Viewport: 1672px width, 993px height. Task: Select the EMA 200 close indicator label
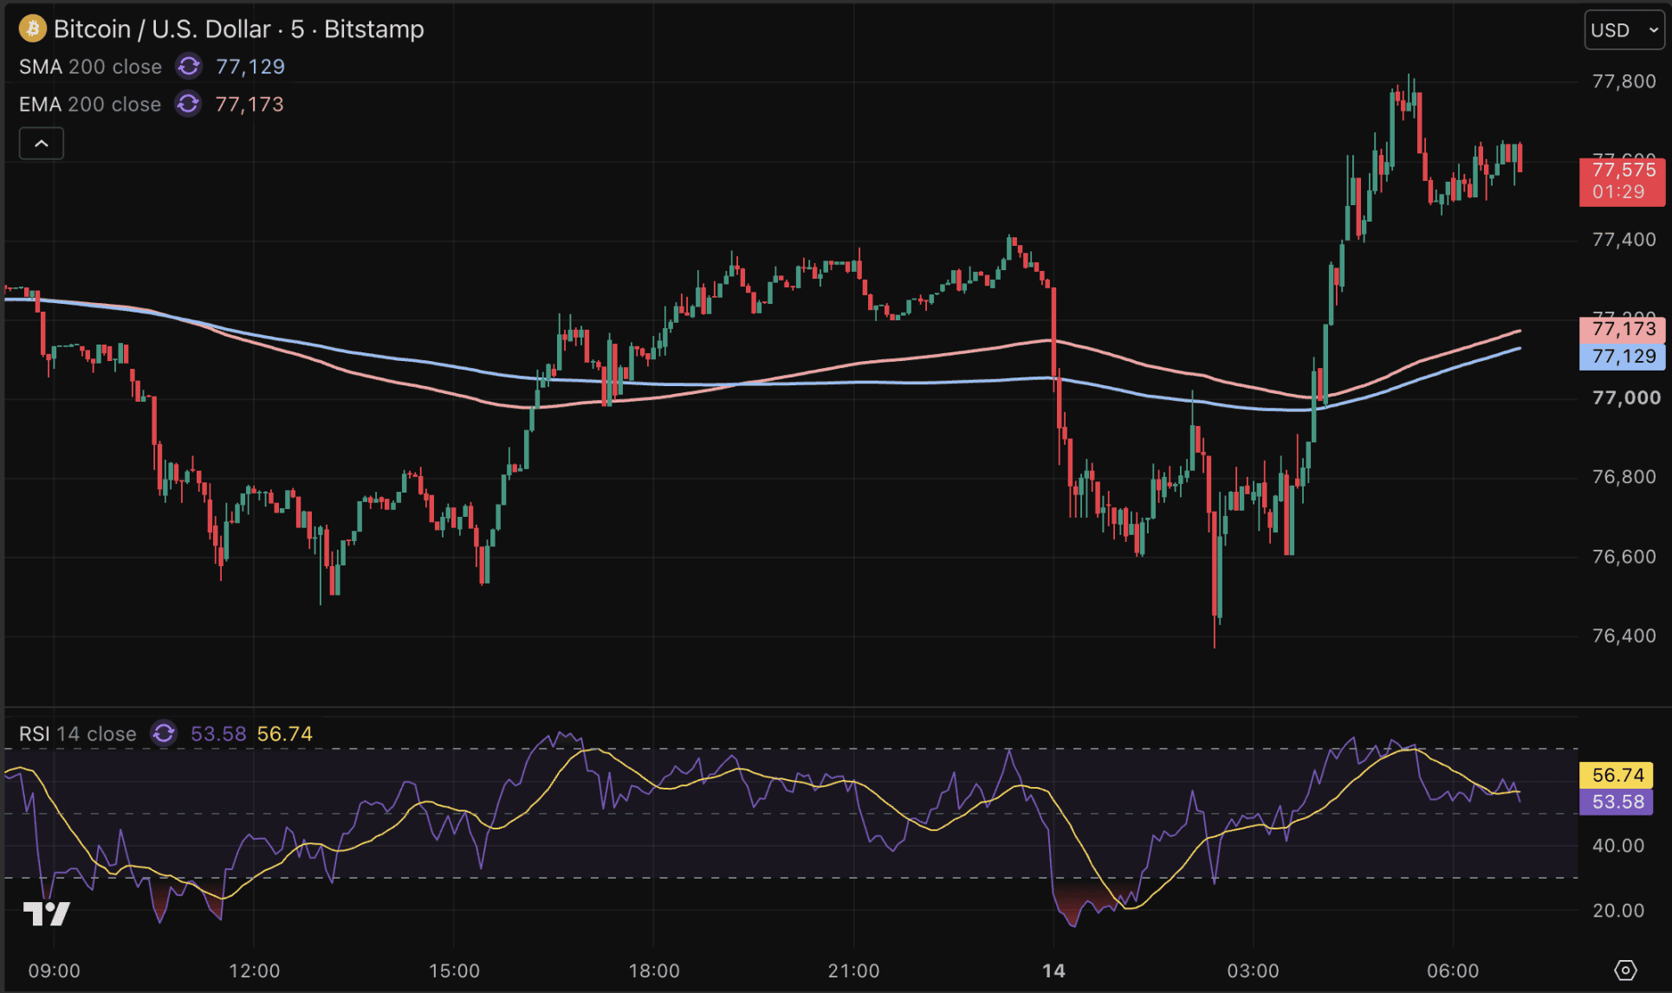90,104
